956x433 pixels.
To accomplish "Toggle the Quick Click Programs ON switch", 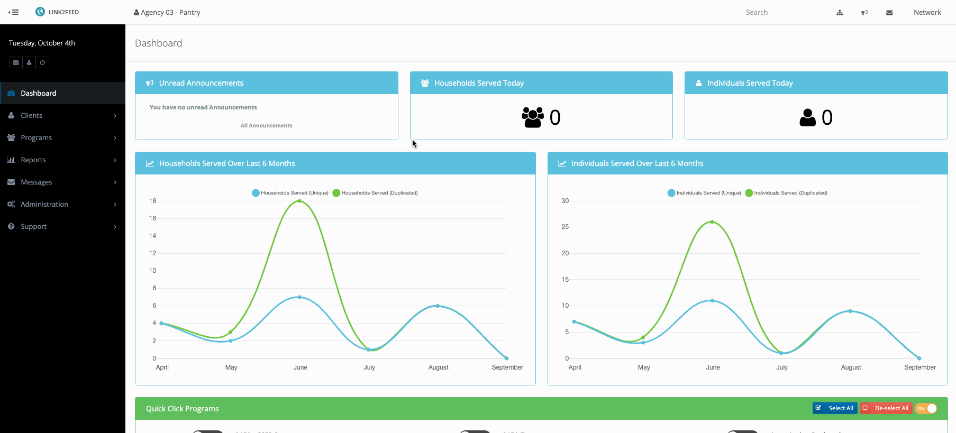I will point(926,408).
